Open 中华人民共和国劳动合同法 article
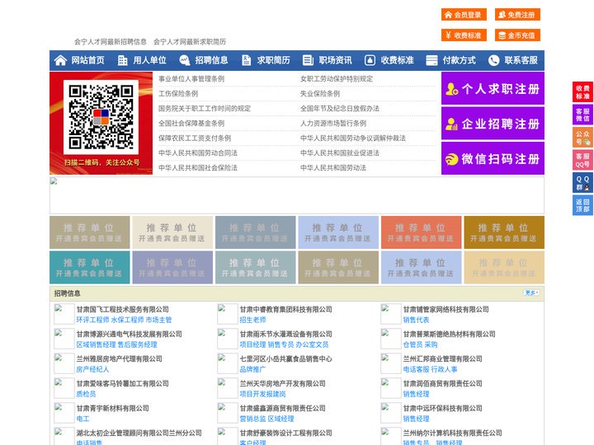The height and width of the screenshot is (445, 594). (198, 153)
